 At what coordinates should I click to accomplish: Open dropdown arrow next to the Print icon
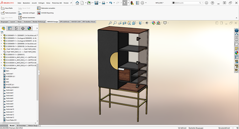pos(107,3)
